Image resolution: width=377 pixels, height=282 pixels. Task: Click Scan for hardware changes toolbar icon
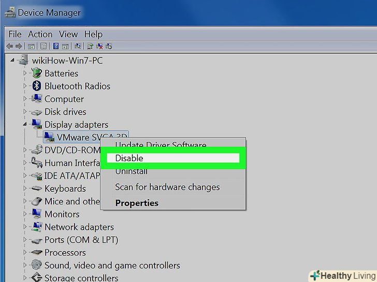click(x=78, y=46)
